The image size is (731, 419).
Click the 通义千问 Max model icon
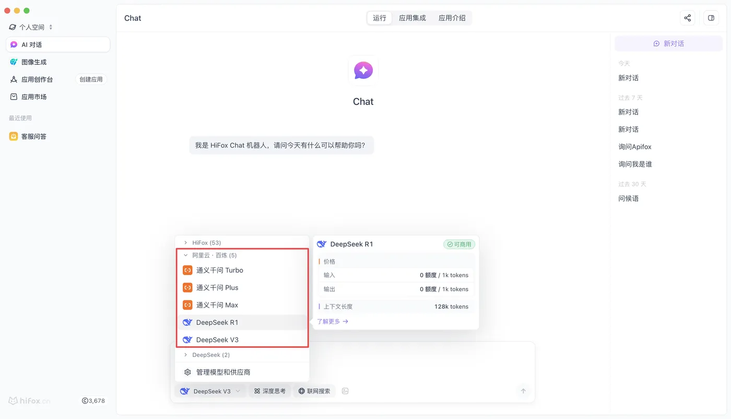(x=187, y=305)
